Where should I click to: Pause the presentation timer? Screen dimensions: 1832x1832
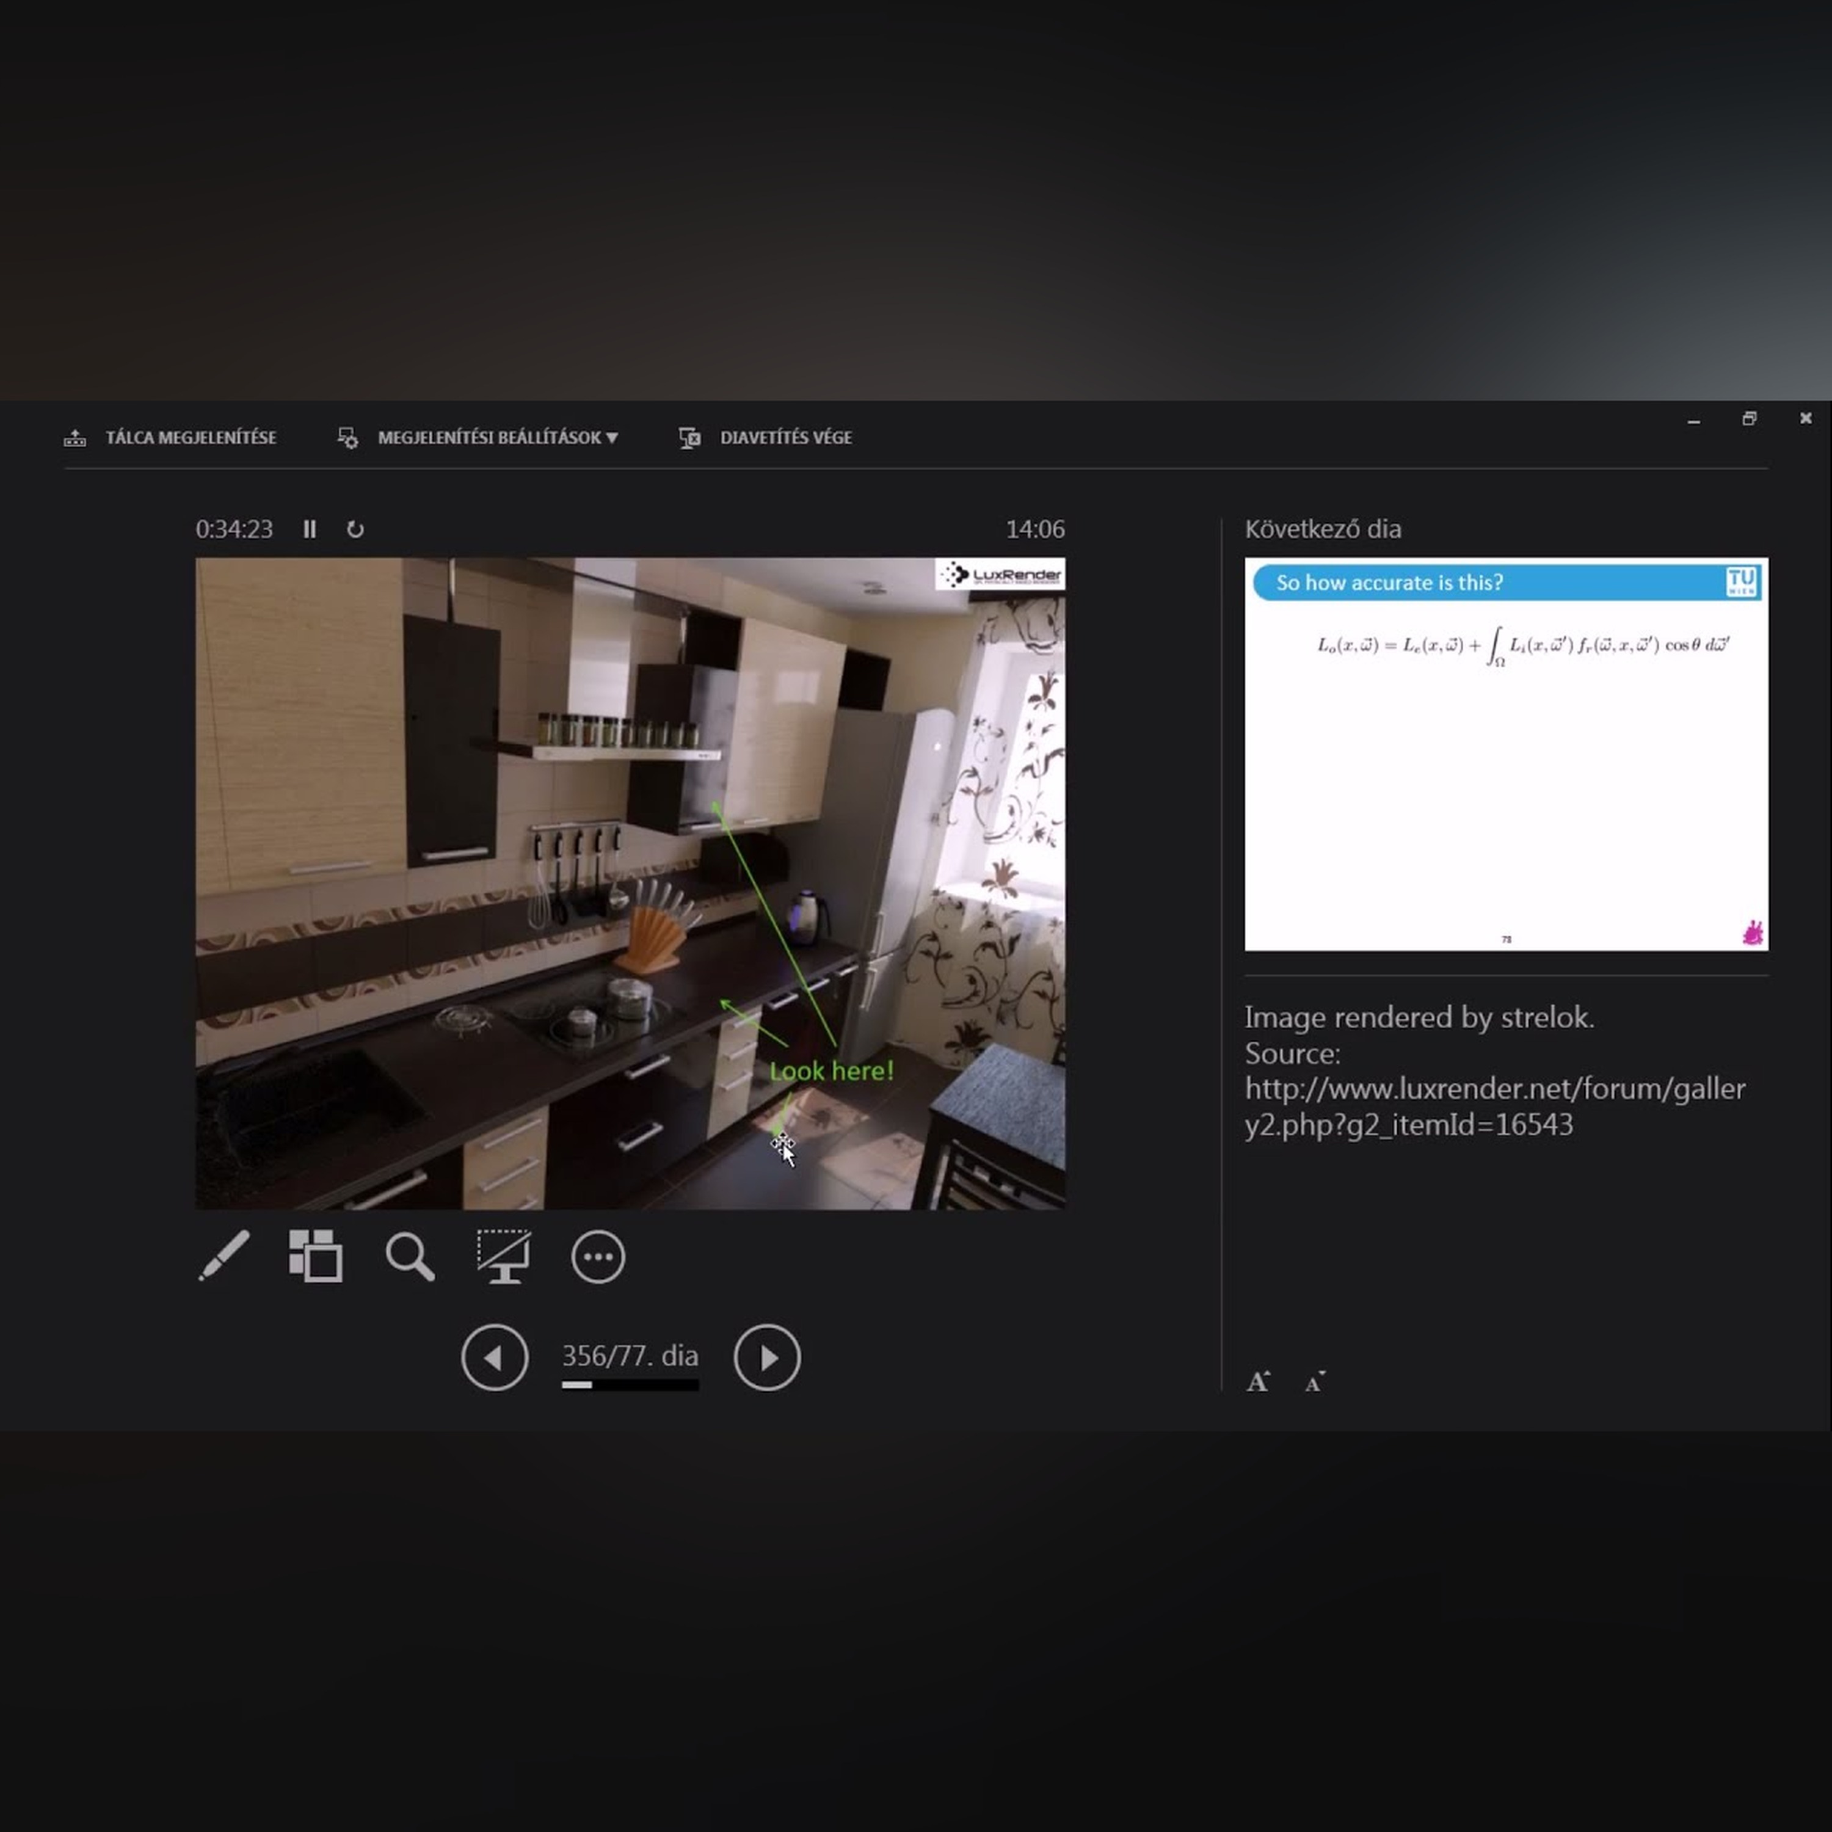coord(309,529)
